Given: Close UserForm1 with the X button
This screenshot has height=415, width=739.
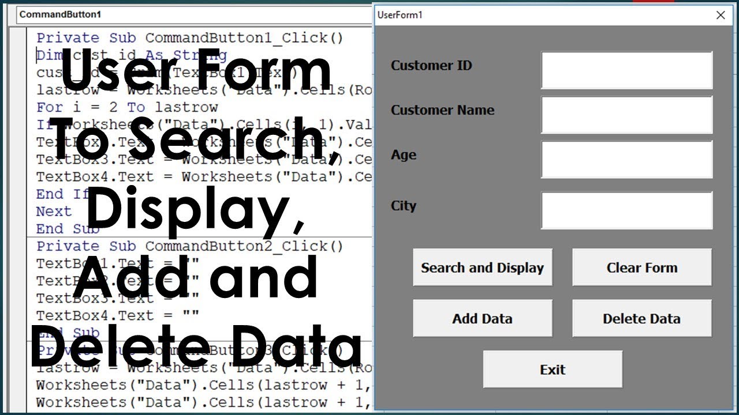Looking at the screenshot, I should (x=721, y=15).
